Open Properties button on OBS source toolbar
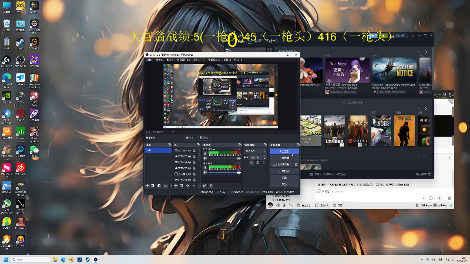Screen dimensions: 470x264 pos(190,138)
